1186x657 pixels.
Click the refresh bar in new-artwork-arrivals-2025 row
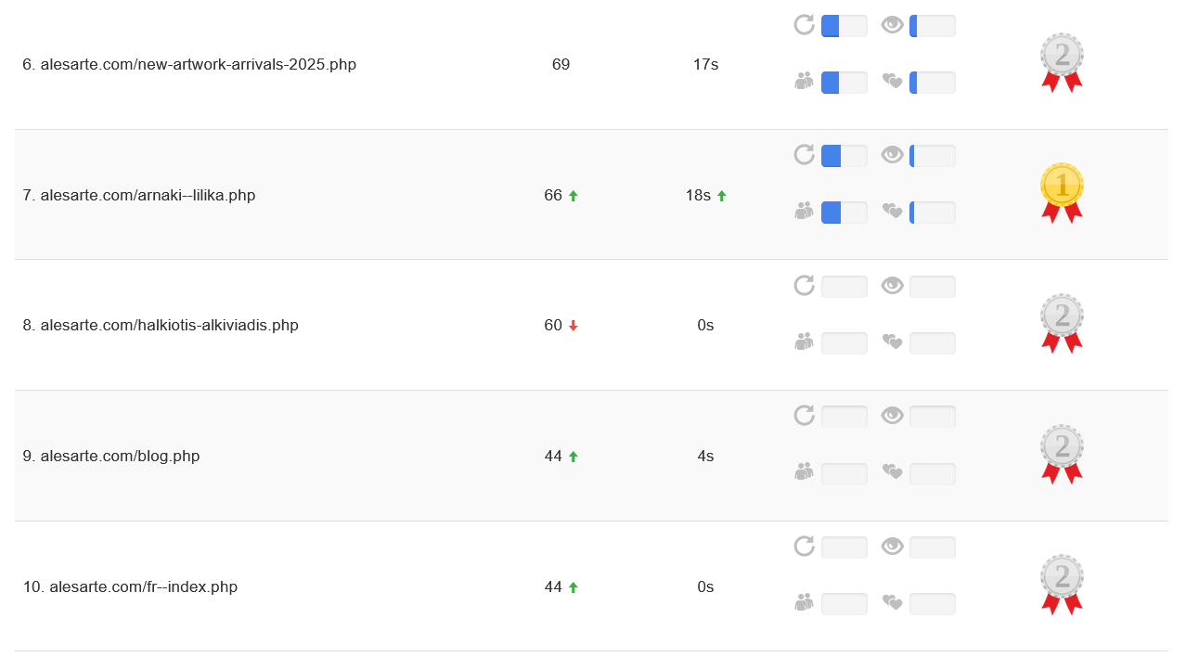[x=844, y=26]
